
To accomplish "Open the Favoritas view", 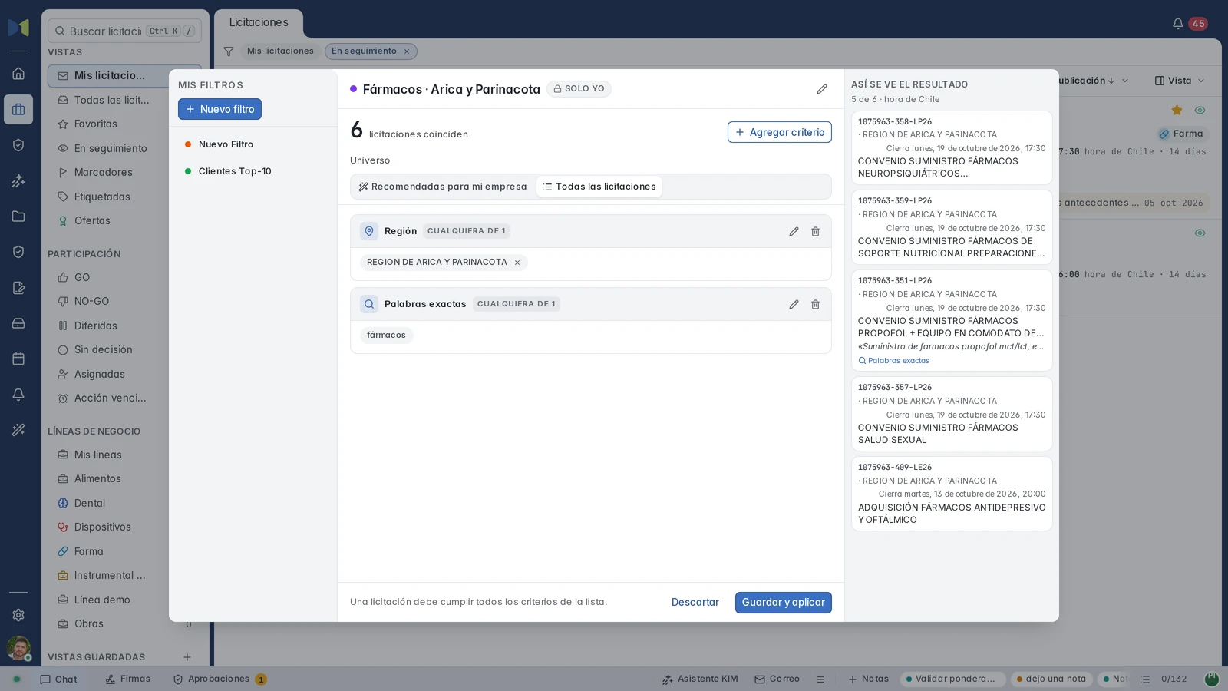I will (x=96, y=124).
